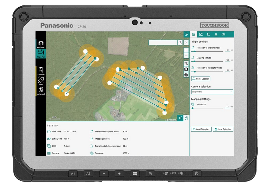This screenshot has width=269, height=187.
Task: Zoom in on the map
Action: [x=186, y=50]
